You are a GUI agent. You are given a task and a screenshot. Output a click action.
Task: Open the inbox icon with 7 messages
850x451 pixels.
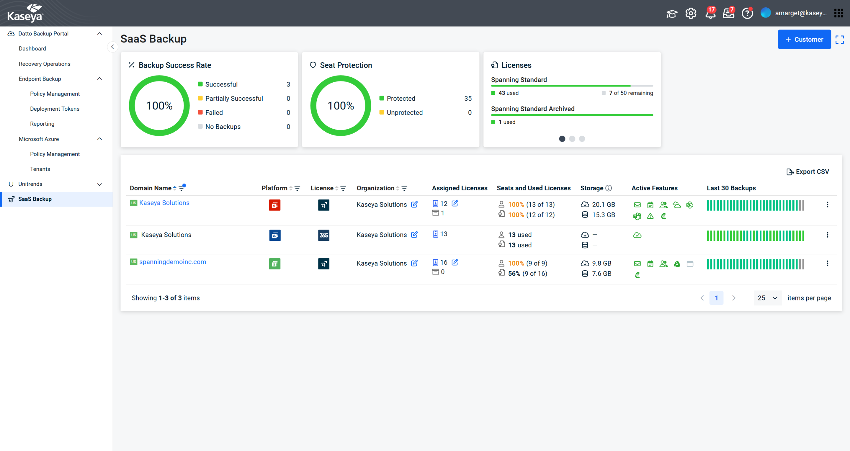(x=728, y=13)
